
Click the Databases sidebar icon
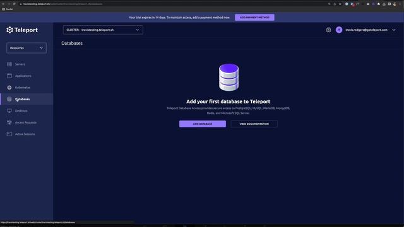pos(9,99)
